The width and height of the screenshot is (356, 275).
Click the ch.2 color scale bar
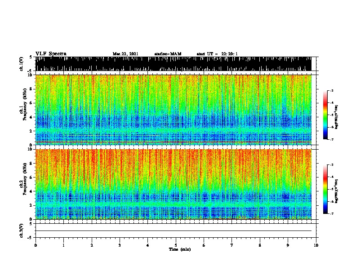325,189
